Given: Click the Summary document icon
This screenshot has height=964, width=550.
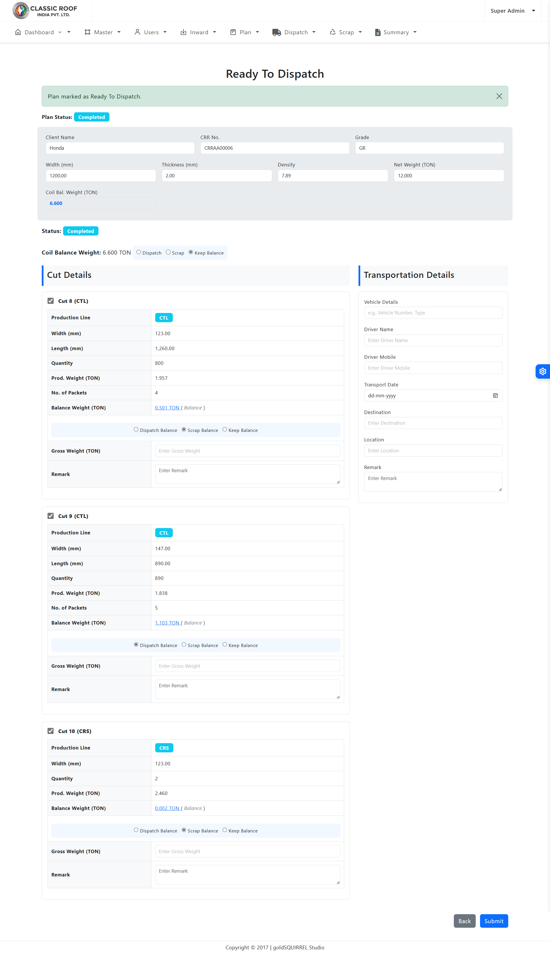Looking at the screenshot, I should [x=378, y=33].
